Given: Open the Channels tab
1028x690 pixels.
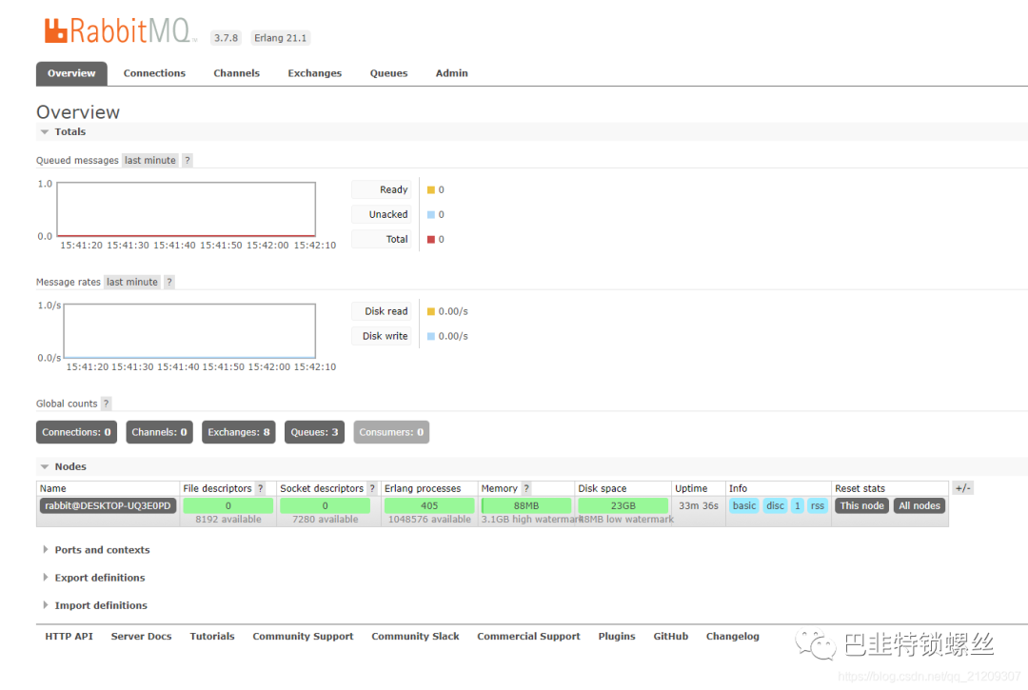Looking at the screenshot, I should click(237, 73).
